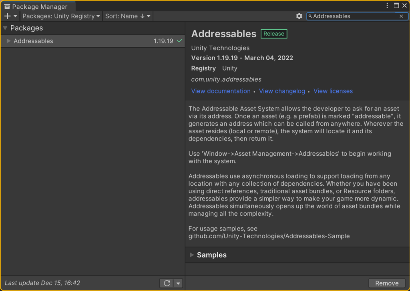Viewport: 410px width, 291px height.
Task: Open the Sort: Name dropdown
Action: tap(128, 16)
